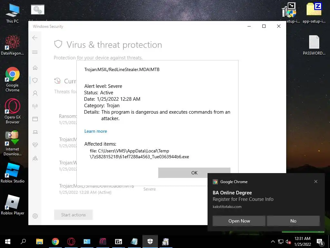Image resolution: width=330 pixels, height=248 pixels.
Task: Open Firewall & network protection icon
Action: (x=35, y=106)
